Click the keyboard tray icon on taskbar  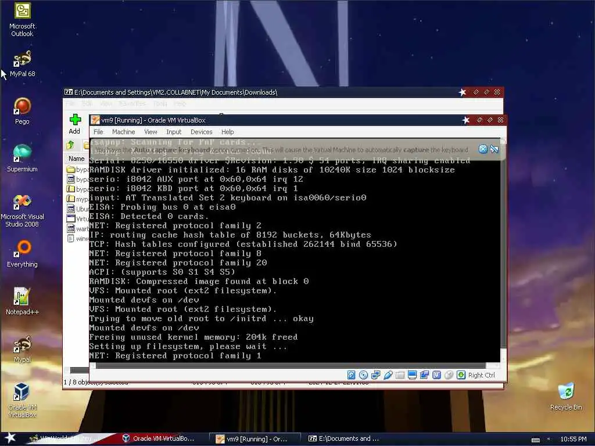point(535,440)
